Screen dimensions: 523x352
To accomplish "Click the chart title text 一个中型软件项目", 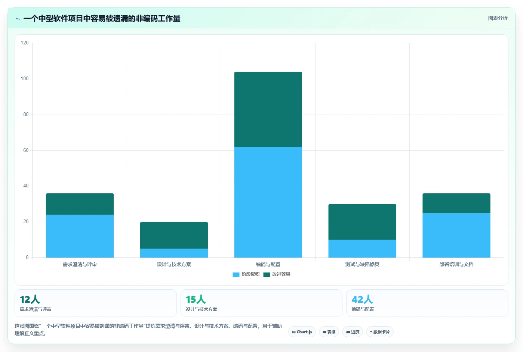I will tap(53, 19).
